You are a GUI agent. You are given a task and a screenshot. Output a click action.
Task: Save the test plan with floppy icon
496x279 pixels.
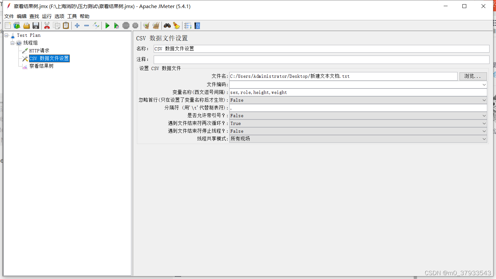click(36, 26)
